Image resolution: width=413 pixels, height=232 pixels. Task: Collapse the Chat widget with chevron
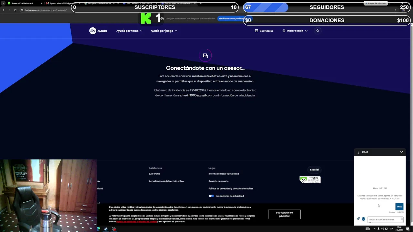(x=402, y=152)
